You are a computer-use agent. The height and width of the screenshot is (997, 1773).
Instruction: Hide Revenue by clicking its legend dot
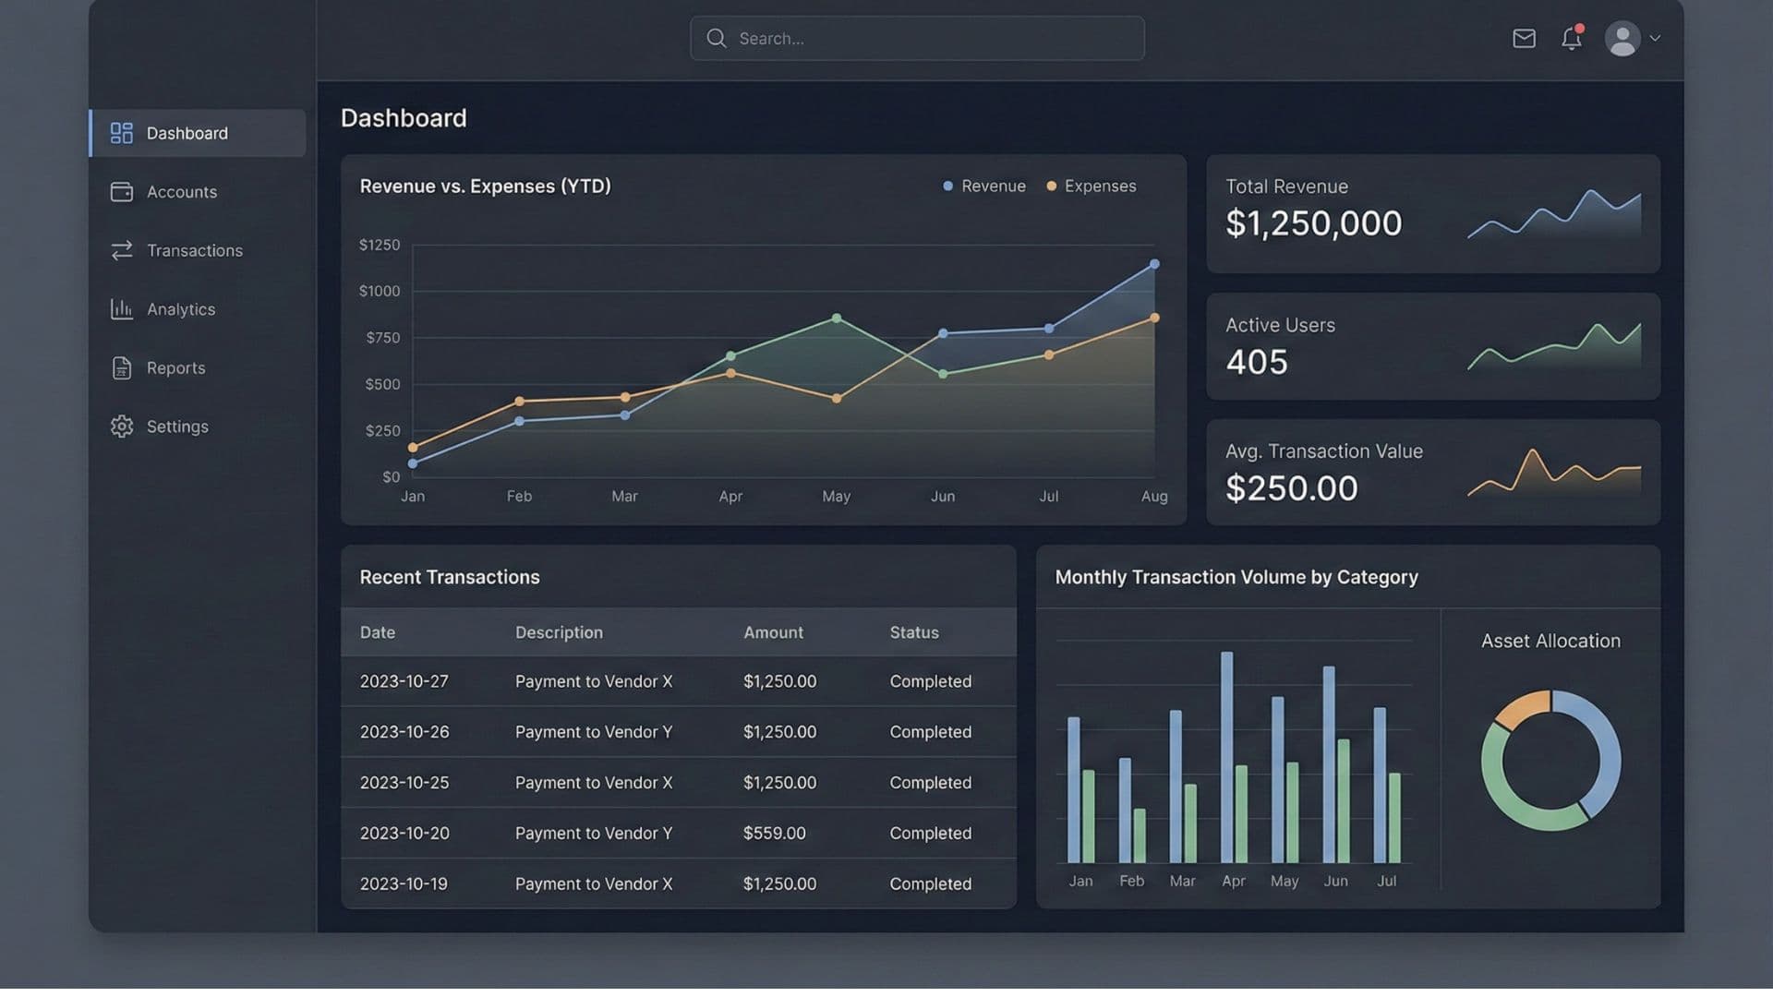tap(947, 186)
